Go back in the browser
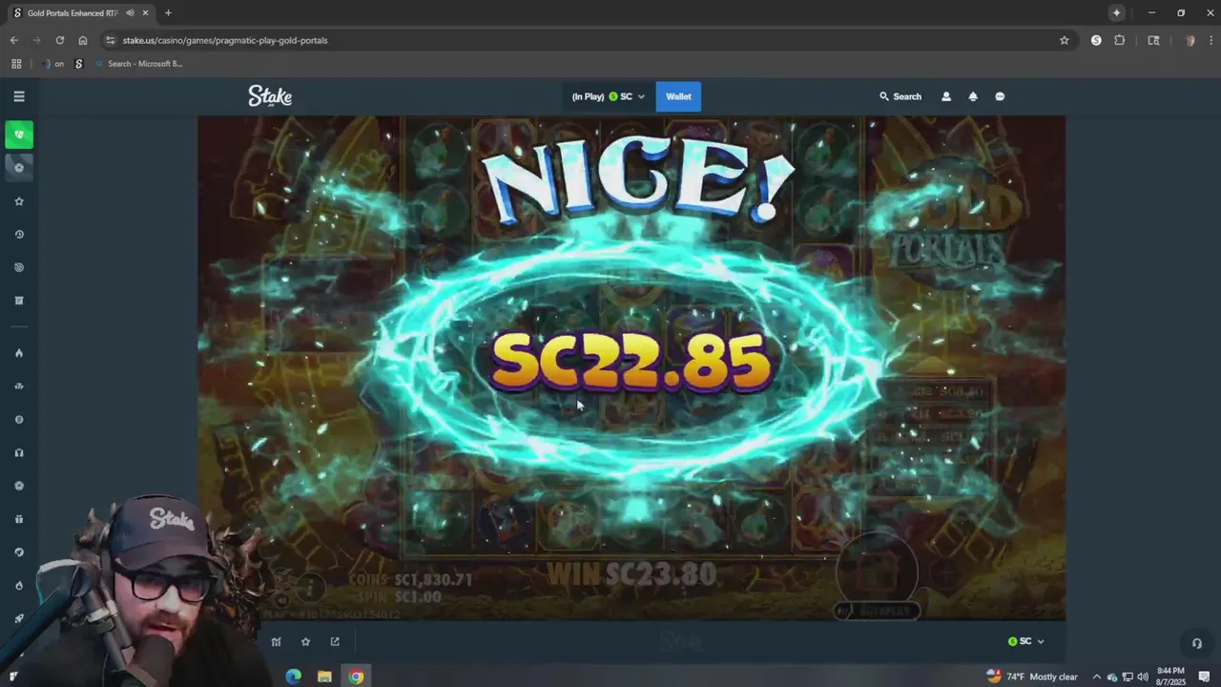The width and height of the screenshot is (1221, 687). pyautogui.click(x=14, y=40)
